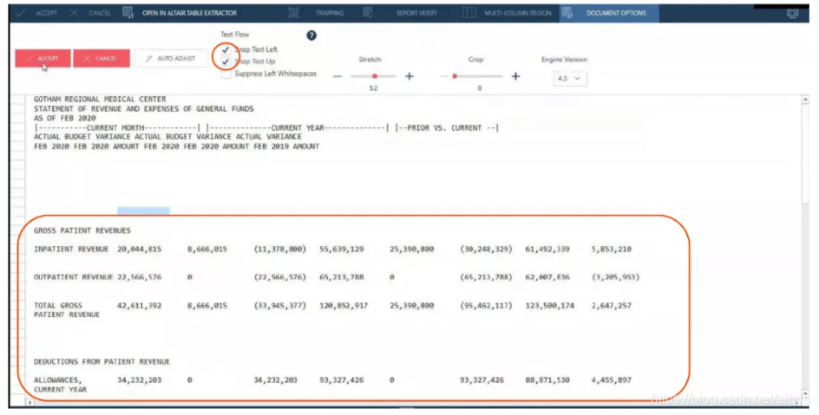Click the Open in Altair Table Extractor icon
This screenshot has width=819, height=415.
click(x=128, y=13)
